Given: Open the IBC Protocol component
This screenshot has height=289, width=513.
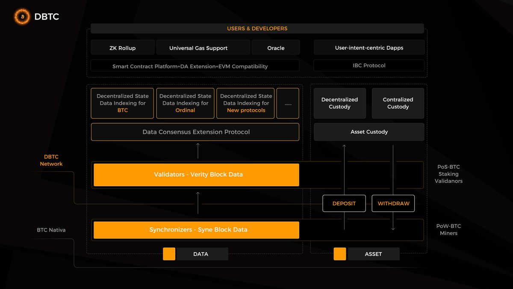Looking at the screenshot, I should point(369,65).
